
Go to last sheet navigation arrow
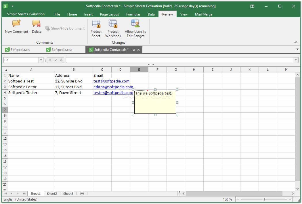coord(24,194)
